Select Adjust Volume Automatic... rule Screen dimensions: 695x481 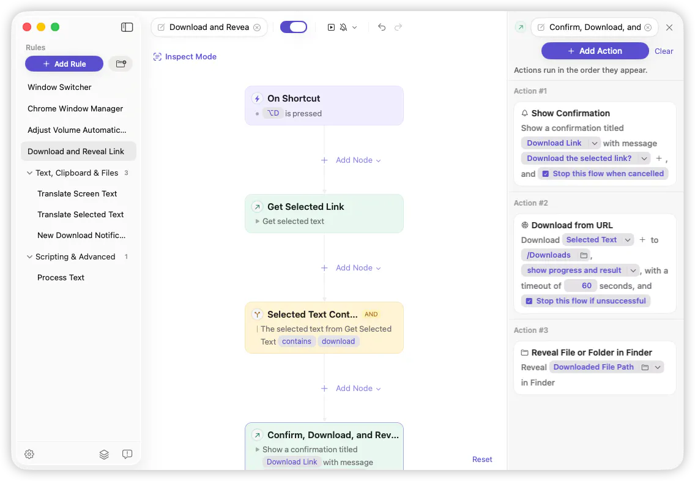[78, 130]
